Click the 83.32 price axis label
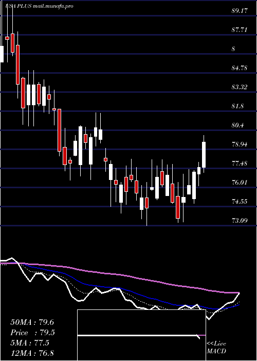 tap(240, 87)
